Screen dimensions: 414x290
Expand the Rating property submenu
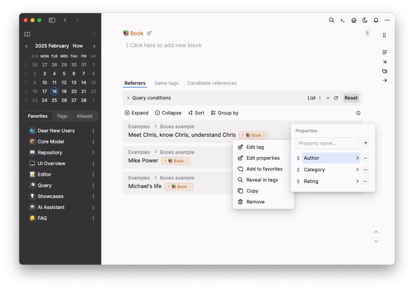[357, 181]
